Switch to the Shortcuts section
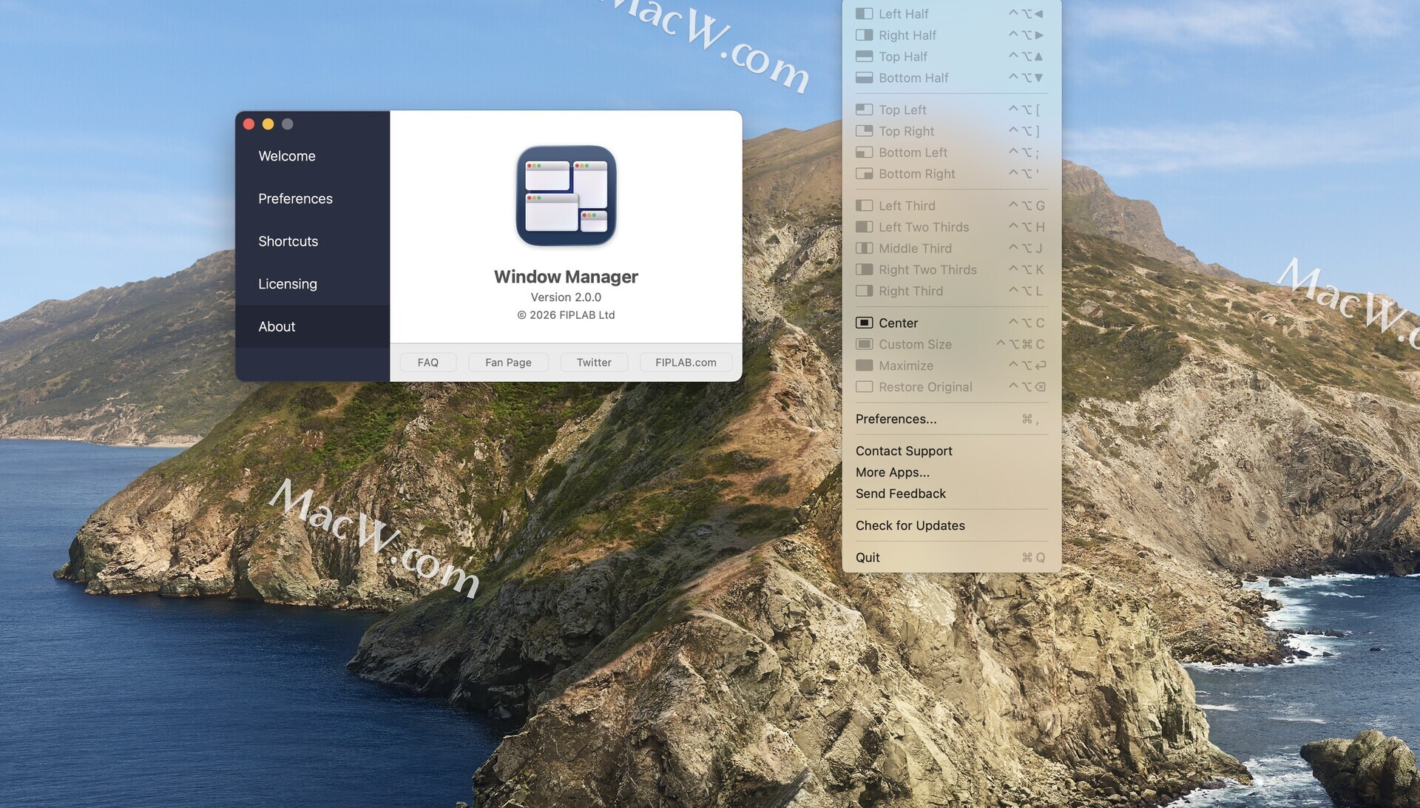The height and width of the screenshot is (808, 1420). 288,241
